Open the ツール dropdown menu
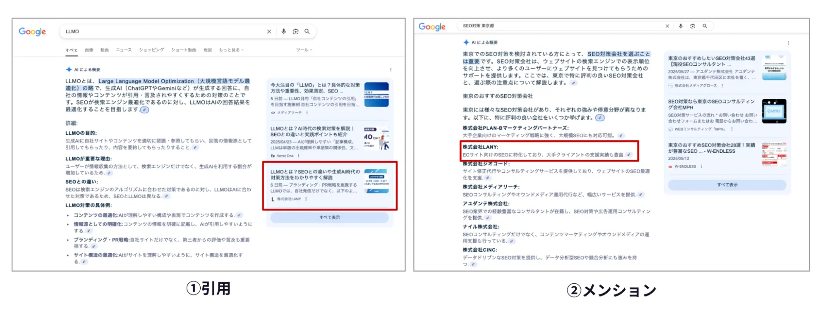 [x=304, y=50]
